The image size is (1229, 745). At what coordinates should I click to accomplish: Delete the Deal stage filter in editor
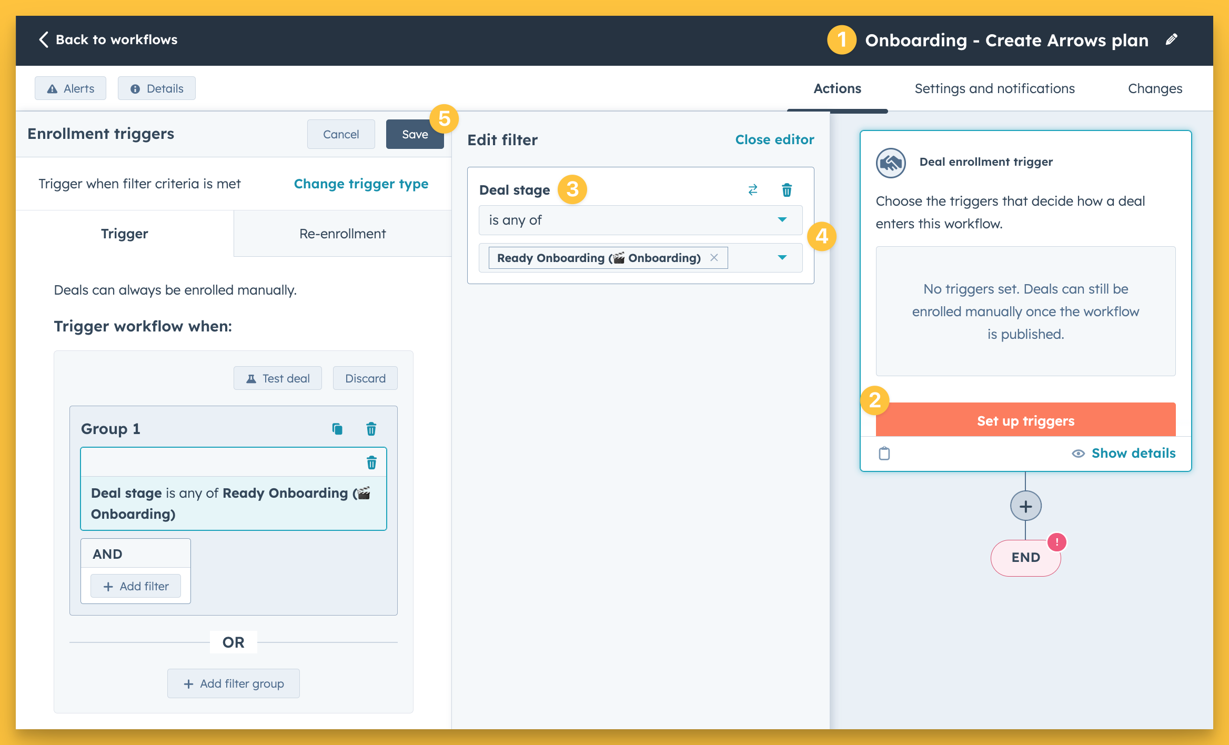pos(787,190)
